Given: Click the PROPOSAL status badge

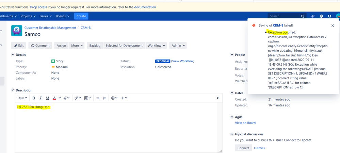Looking at the screenshot, I should point(163,61).
